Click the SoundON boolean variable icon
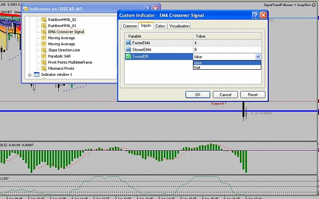Image resolution: width=319 pixels, height=199 pixels. coord(128,56)
